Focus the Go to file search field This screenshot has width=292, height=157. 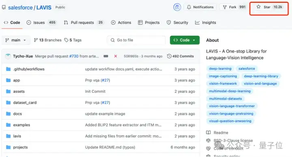click(x=136, y=40)
